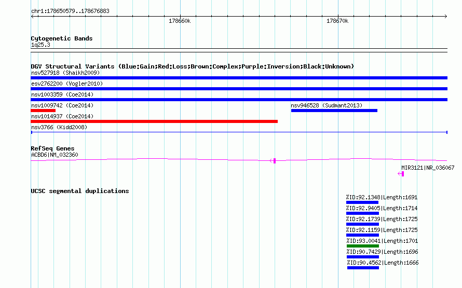The height and width of the screenshot is (288, 462).
Task: Click the 178660k ruler tick label
Action: coord(180,21)
